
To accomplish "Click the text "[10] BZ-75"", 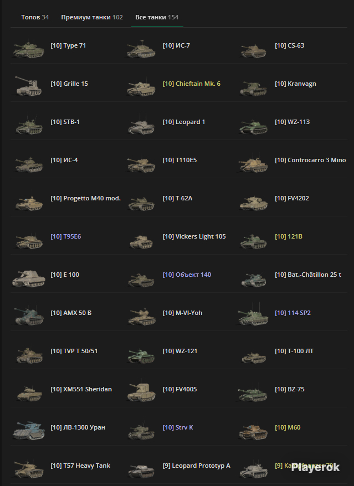I will point(290,389).
